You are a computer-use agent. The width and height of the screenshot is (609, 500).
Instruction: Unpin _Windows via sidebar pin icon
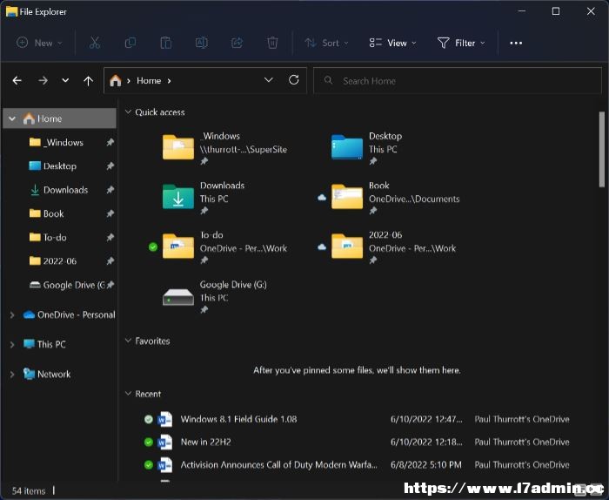tap(110, 142)
